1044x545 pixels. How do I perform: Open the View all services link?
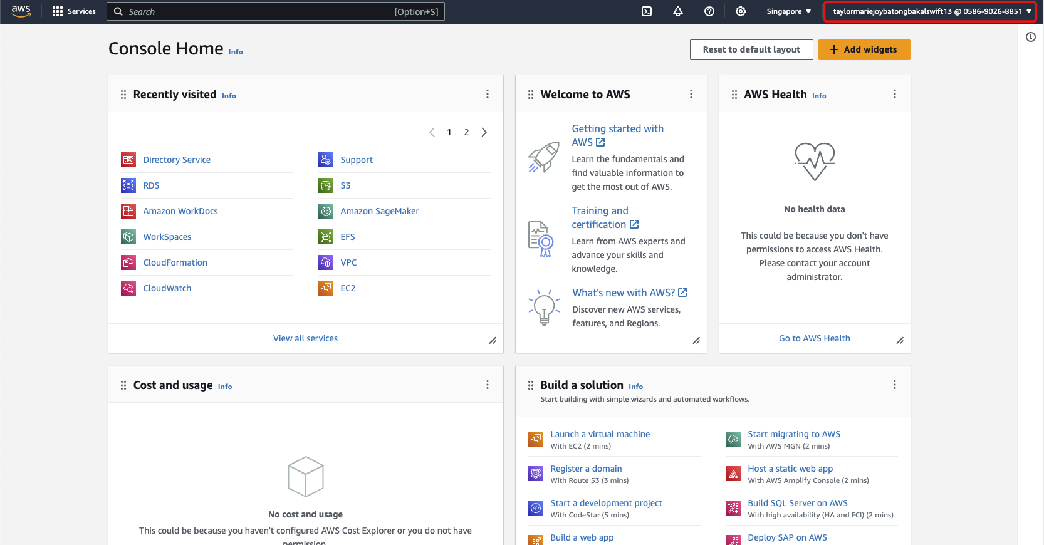(305, 338)
